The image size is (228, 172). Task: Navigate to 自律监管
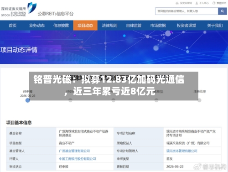click(x=134, y=26)
